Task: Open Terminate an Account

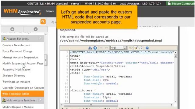Action: tap(16, 81)
